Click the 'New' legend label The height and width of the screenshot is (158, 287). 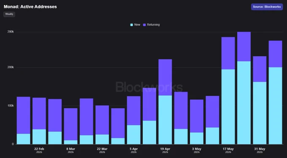point(137,25)
